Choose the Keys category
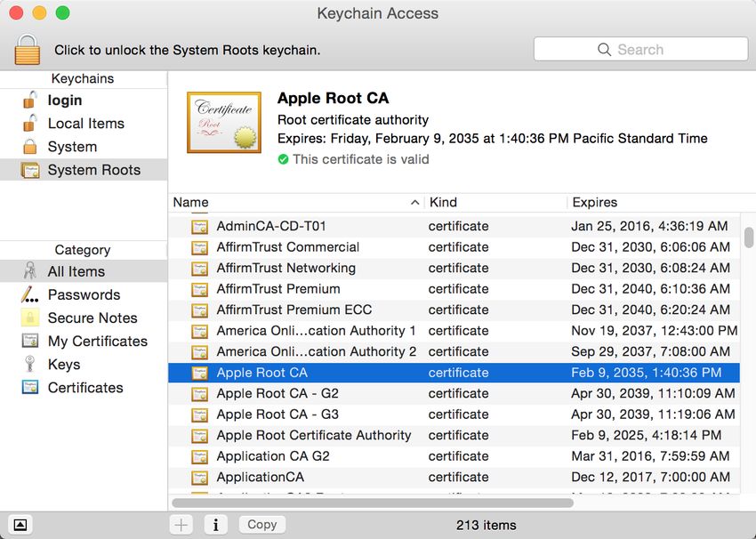The height and width of the screenshot is (539, 756). [84, 364]
